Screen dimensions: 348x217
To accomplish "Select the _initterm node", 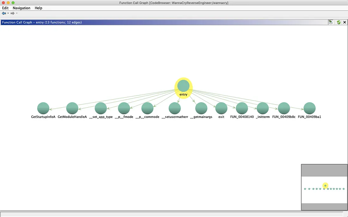I will coord(263,108).
